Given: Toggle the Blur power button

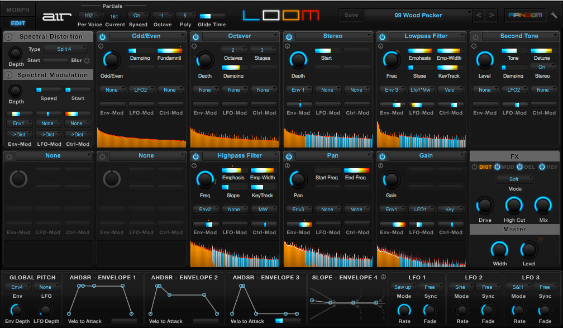Looking at the screenshot, I should pyautogui.click(x=87, y=60).
